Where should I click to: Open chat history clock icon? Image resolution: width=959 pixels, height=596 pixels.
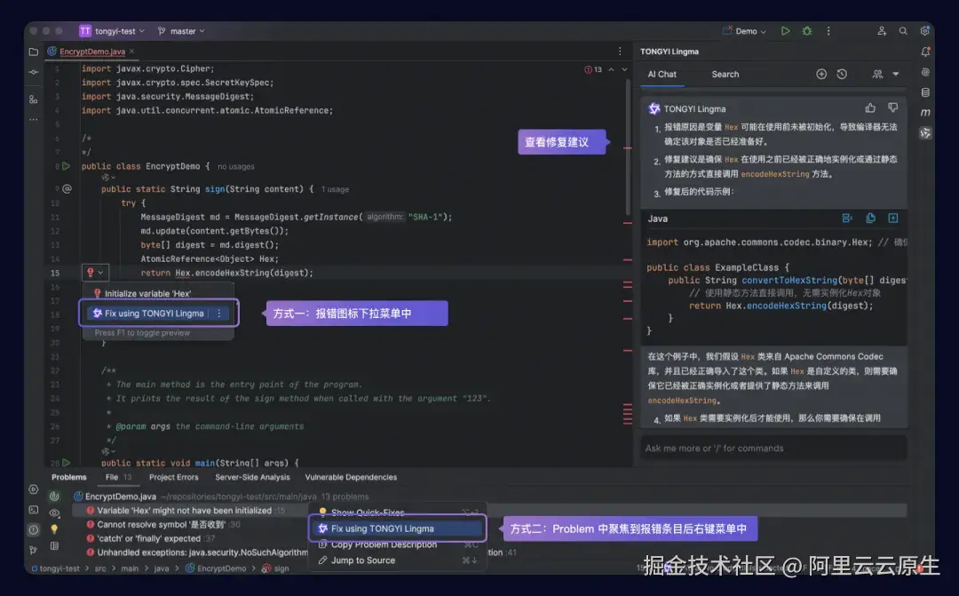[x=842, y=74]
